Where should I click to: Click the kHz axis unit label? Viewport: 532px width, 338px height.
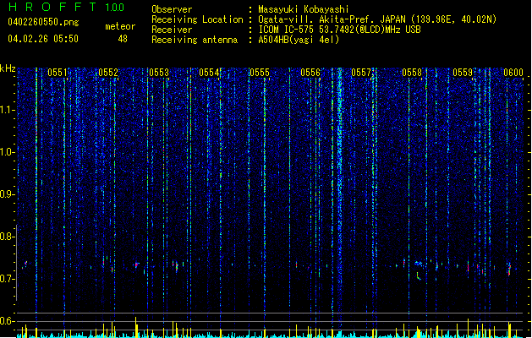tap(8, 68)
